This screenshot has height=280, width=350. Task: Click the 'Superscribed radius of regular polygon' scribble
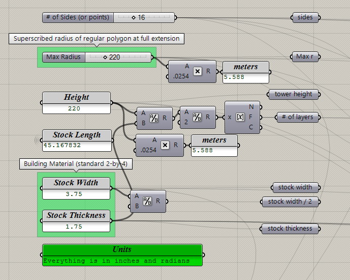pos(97,39)
